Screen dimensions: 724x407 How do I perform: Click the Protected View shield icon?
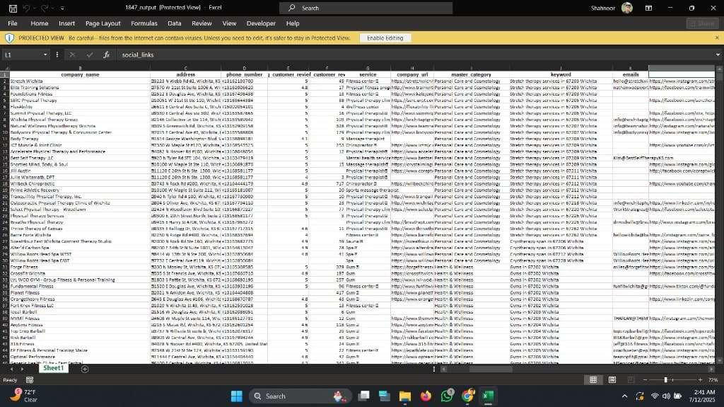click(x=9, y=38)
